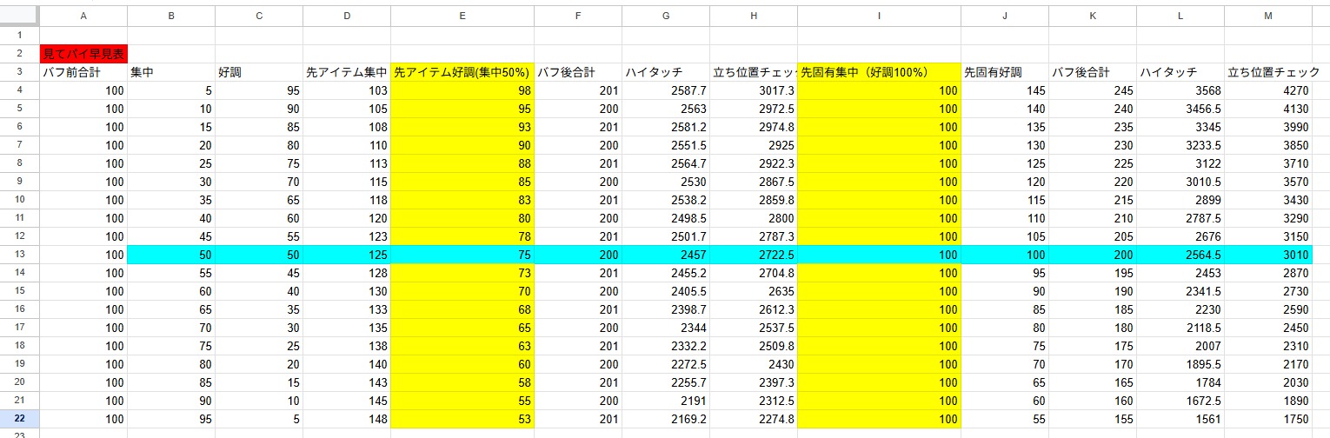
Task: Click the 先アイテム好調(集中50%) yellow header cell
Action: [x=462, y=72]
